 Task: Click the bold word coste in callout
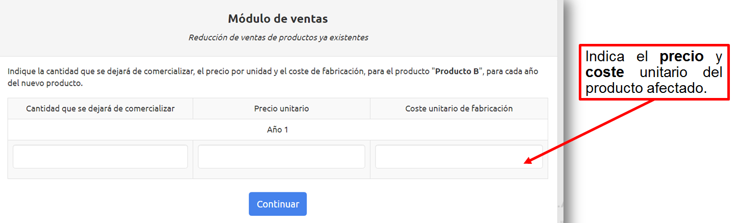coord(604,72)
